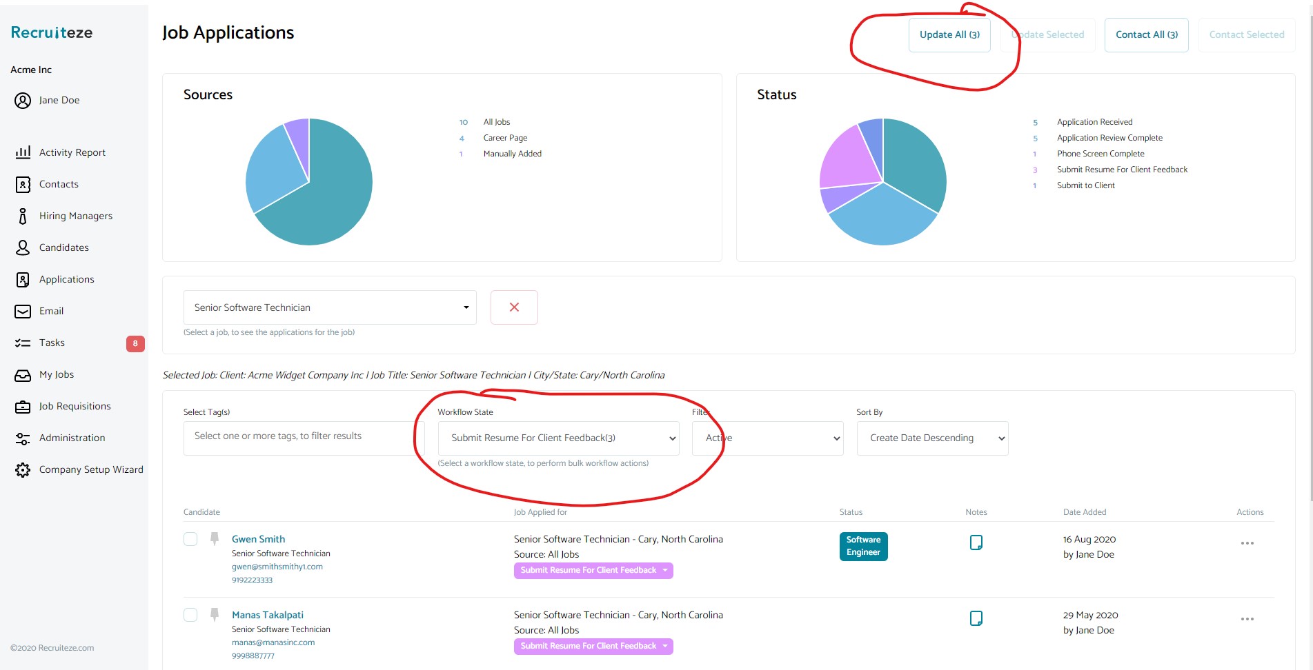Open the notes icon on Gwen Smith's row
The height and width of the screenshot is (670, 1313).
pos(976,542)
